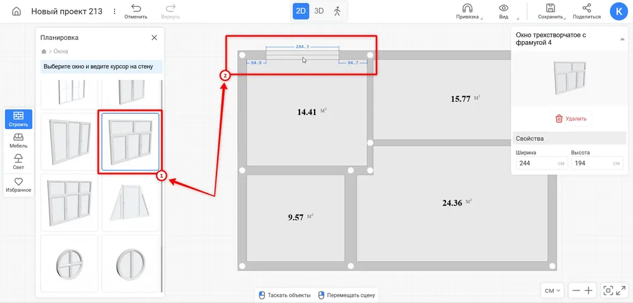Switch to 3D view mode
633x303 pixels.
[x=319, y=11]
